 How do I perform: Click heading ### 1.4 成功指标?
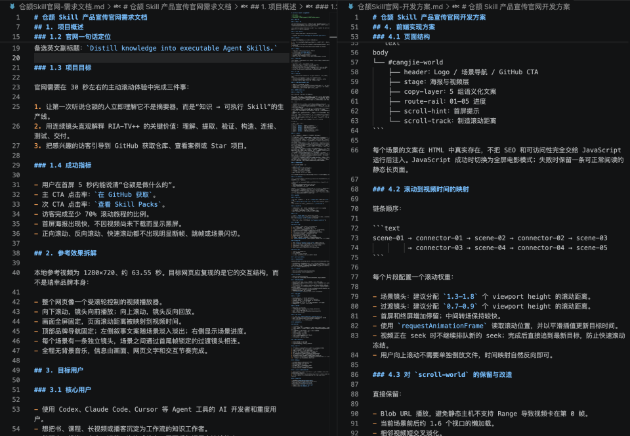coord(63,165)
